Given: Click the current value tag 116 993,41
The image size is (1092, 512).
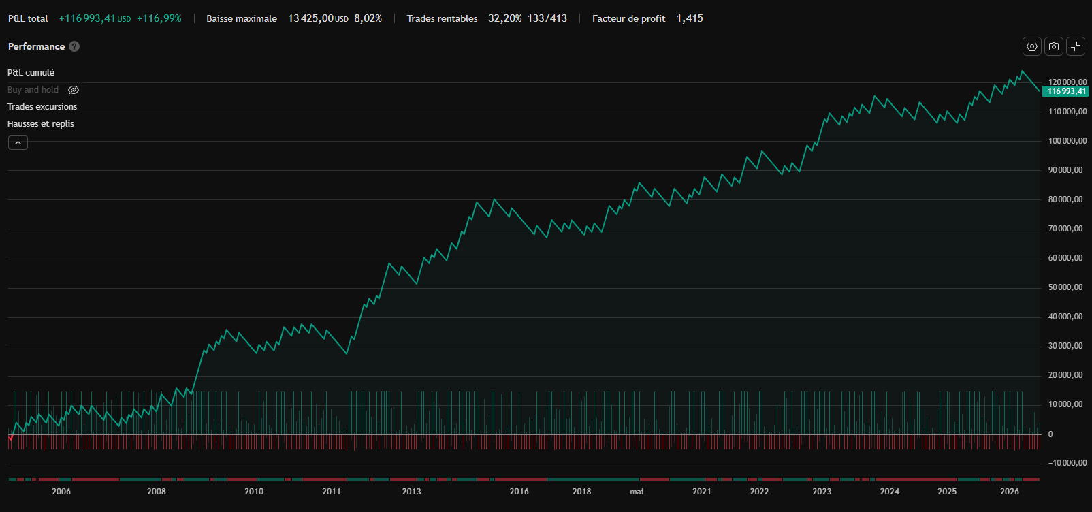Looking at the screenshot, I should [1065, 91].
